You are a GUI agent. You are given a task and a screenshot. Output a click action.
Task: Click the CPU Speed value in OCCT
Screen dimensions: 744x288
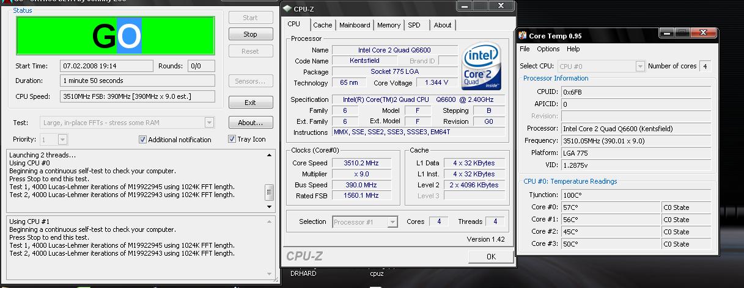tap(138, 96)
